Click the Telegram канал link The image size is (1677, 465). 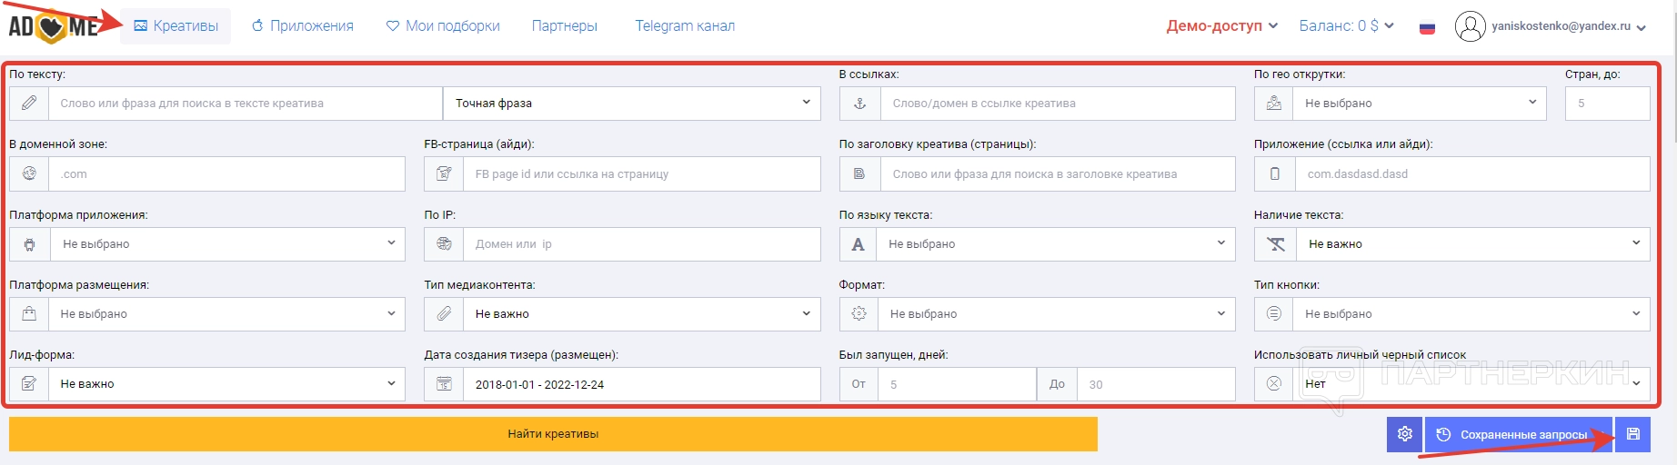point(685,26)
